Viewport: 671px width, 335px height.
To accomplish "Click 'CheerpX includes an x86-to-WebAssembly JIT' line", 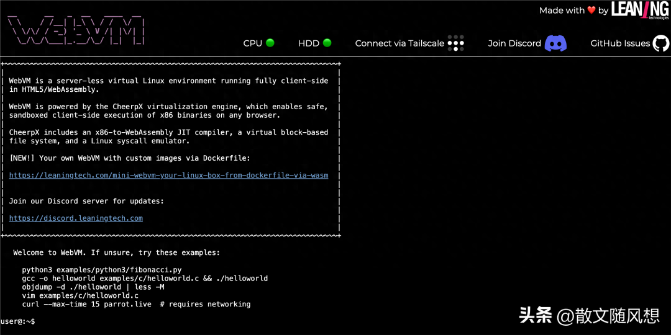I will click(168, 133).
